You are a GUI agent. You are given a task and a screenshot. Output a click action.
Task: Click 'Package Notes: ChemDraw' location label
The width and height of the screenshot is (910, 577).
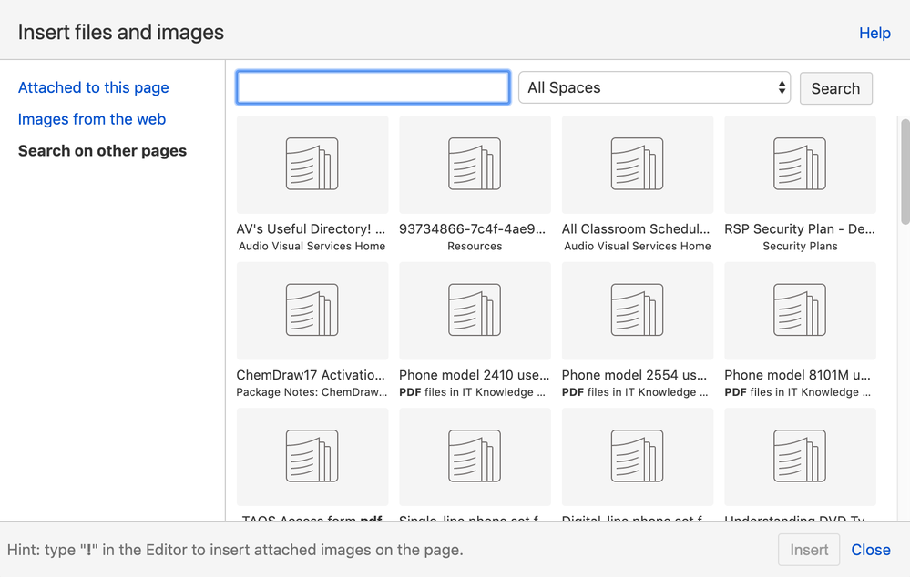click(312, 392)
